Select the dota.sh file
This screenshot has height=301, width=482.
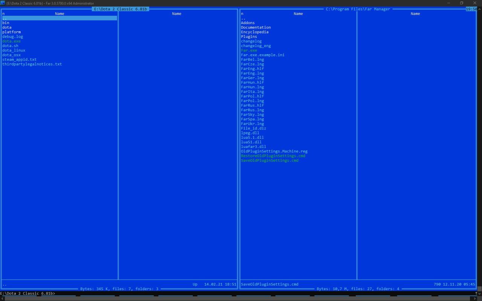click(x=10, y=46)
